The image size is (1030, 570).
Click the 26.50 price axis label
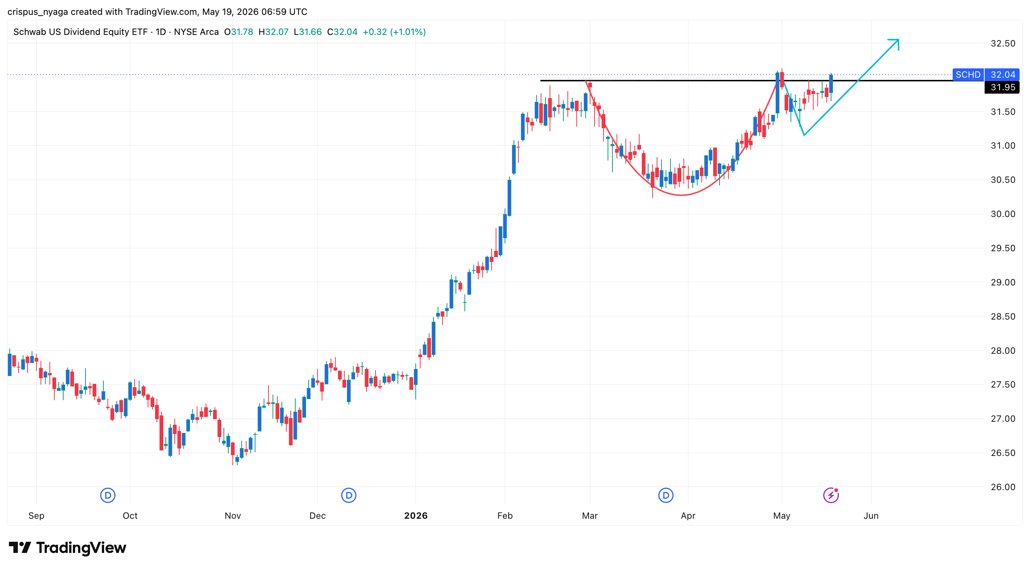[1003, 453]
